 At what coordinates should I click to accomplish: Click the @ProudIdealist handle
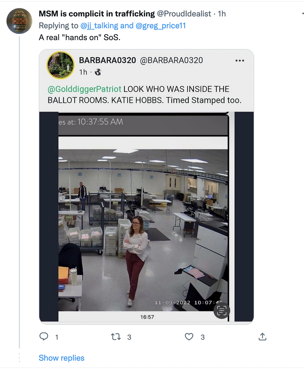184,14
